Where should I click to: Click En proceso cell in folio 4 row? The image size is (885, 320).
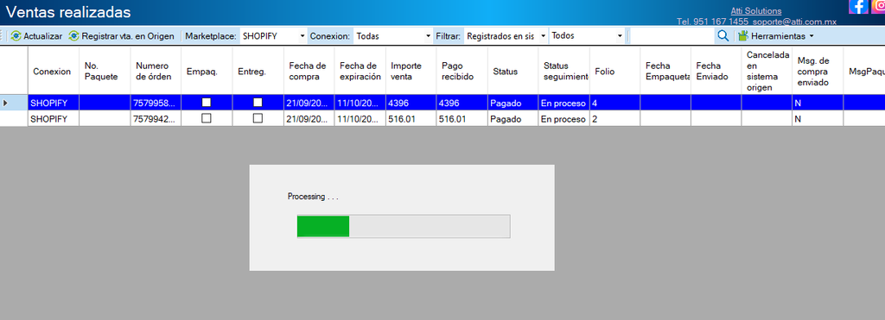(x=563, y=104)
